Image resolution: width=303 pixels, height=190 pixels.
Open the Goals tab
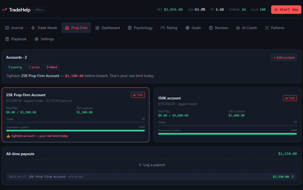coord(193,28)
